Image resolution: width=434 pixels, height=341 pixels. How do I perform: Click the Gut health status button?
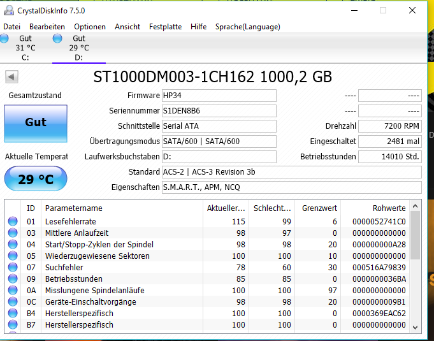(36, 124)
